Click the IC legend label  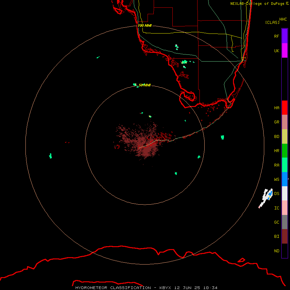click(x=277, y=208)
